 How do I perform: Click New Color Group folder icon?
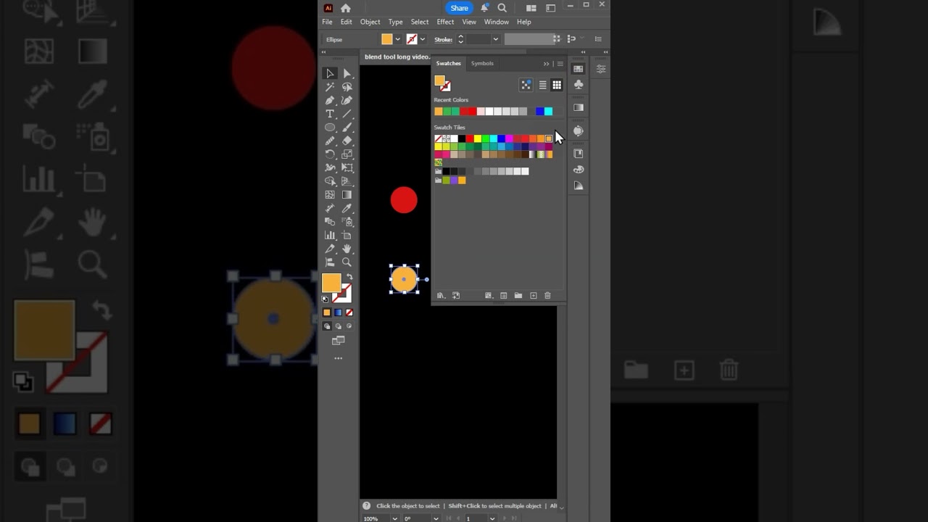coord(518,296)
